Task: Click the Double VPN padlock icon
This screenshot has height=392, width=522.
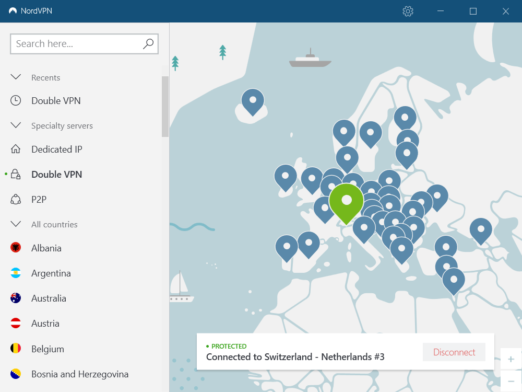Action: [16, 174]
